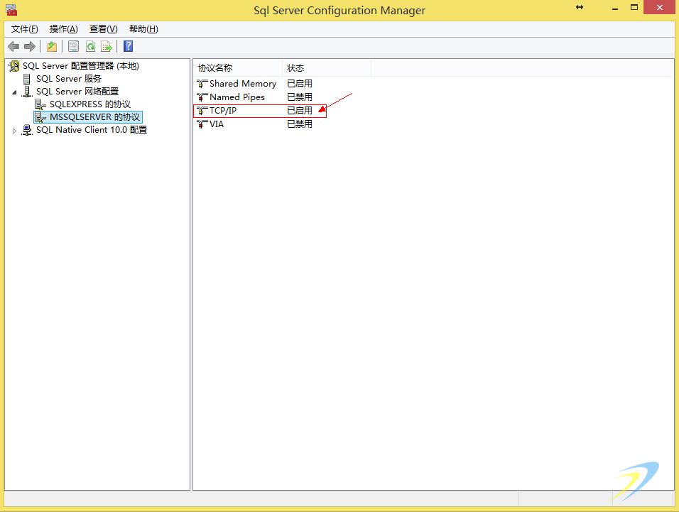
Task: Open the 操作(A) menu
Action: point(63,29)
